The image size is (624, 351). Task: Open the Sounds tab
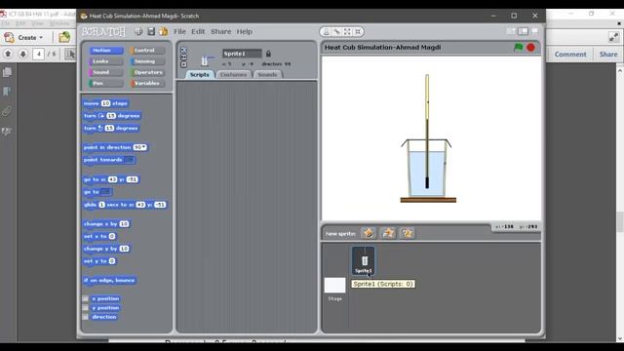(x=267, y=74)
